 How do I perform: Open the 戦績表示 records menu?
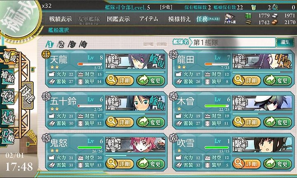60,19
